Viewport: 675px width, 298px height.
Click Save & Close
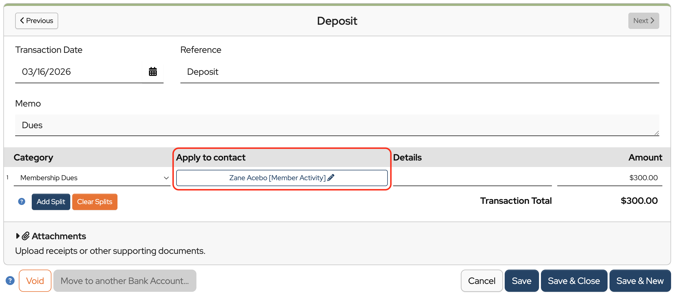574,281
